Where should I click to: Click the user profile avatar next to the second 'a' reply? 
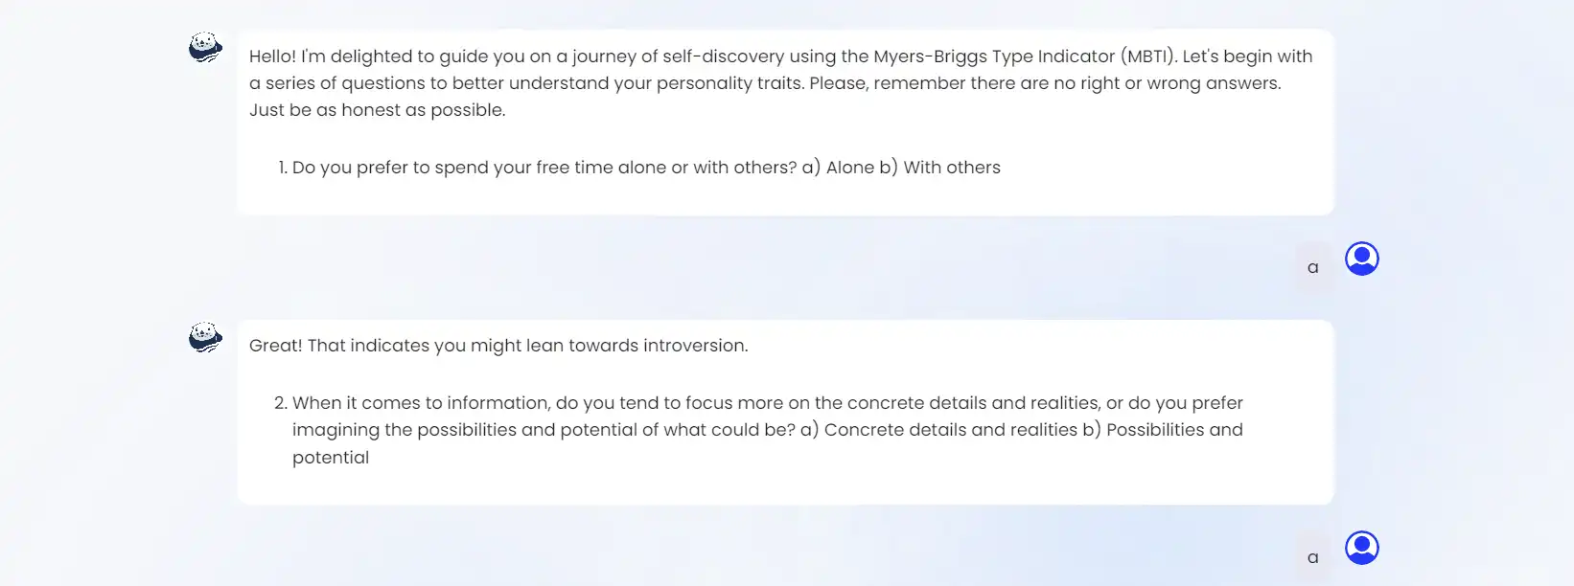(1361, 548)
